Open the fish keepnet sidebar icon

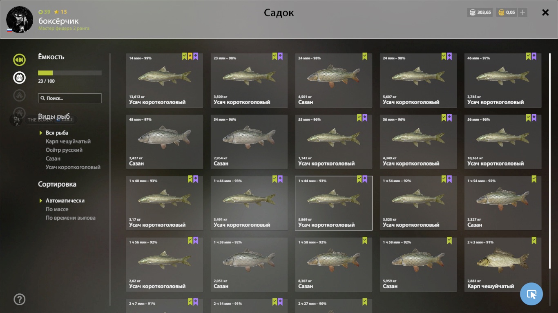(19, 60)
